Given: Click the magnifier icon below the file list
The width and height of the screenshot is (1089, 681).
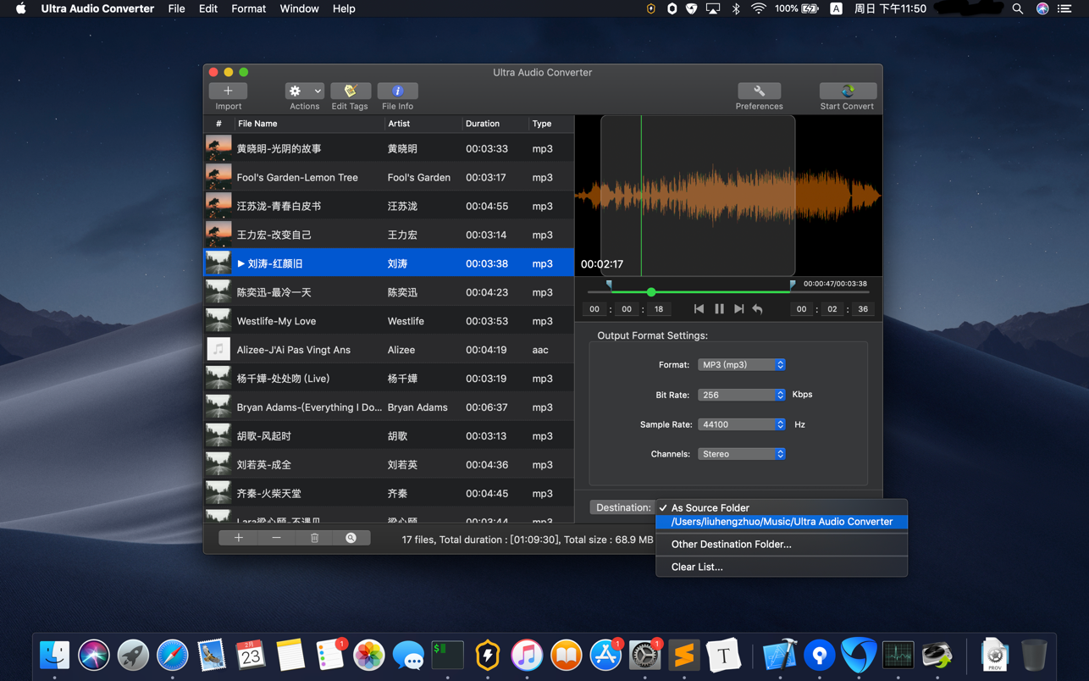Looking at the screenshot, I should coord(351,538).
